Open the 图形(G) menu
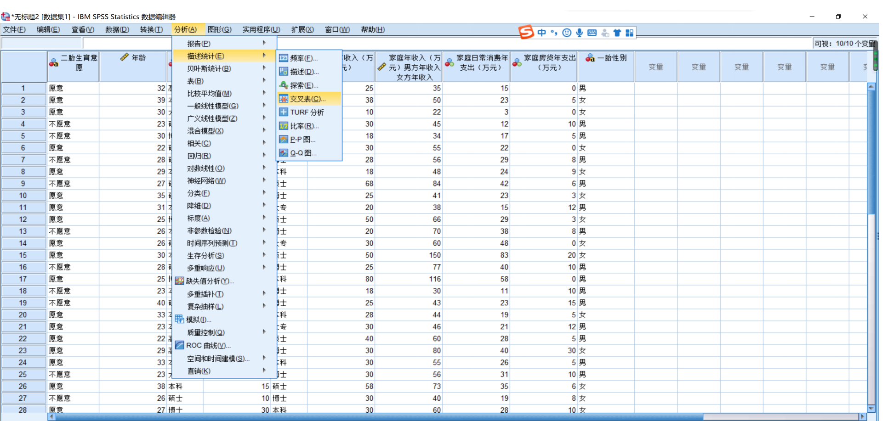This screenshot has width=888, height=421. pos(219,29)
